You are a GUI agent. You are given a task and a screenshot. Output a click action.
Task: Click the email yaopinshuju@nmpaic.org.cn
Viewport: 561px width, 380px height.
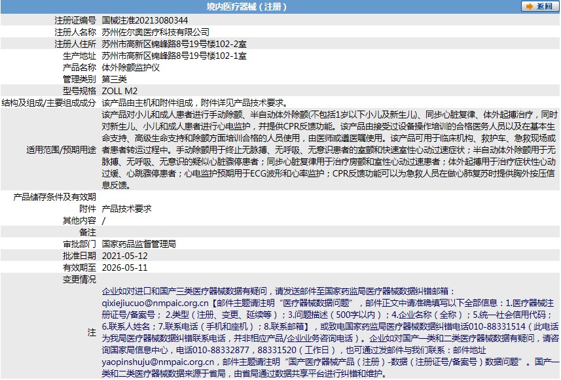pos(158,362)
